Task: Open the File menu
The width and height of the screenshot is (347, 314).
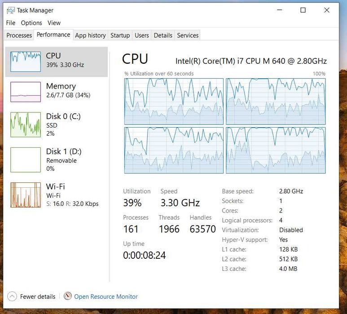Action: 11,23
